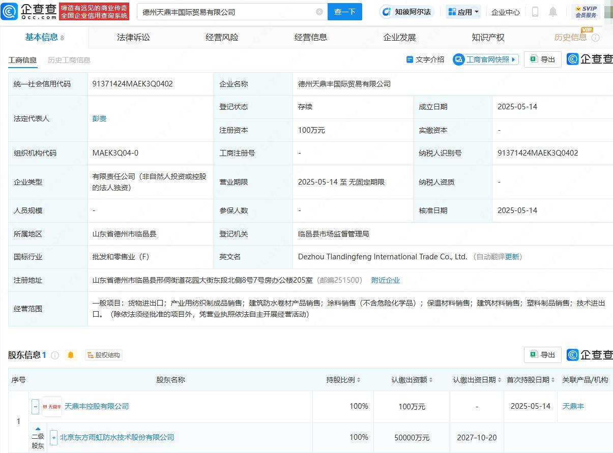Screen dimensions: 613x453
Task: Expand the 应用 dropdown menu
Action: click(x=463, y=12)
